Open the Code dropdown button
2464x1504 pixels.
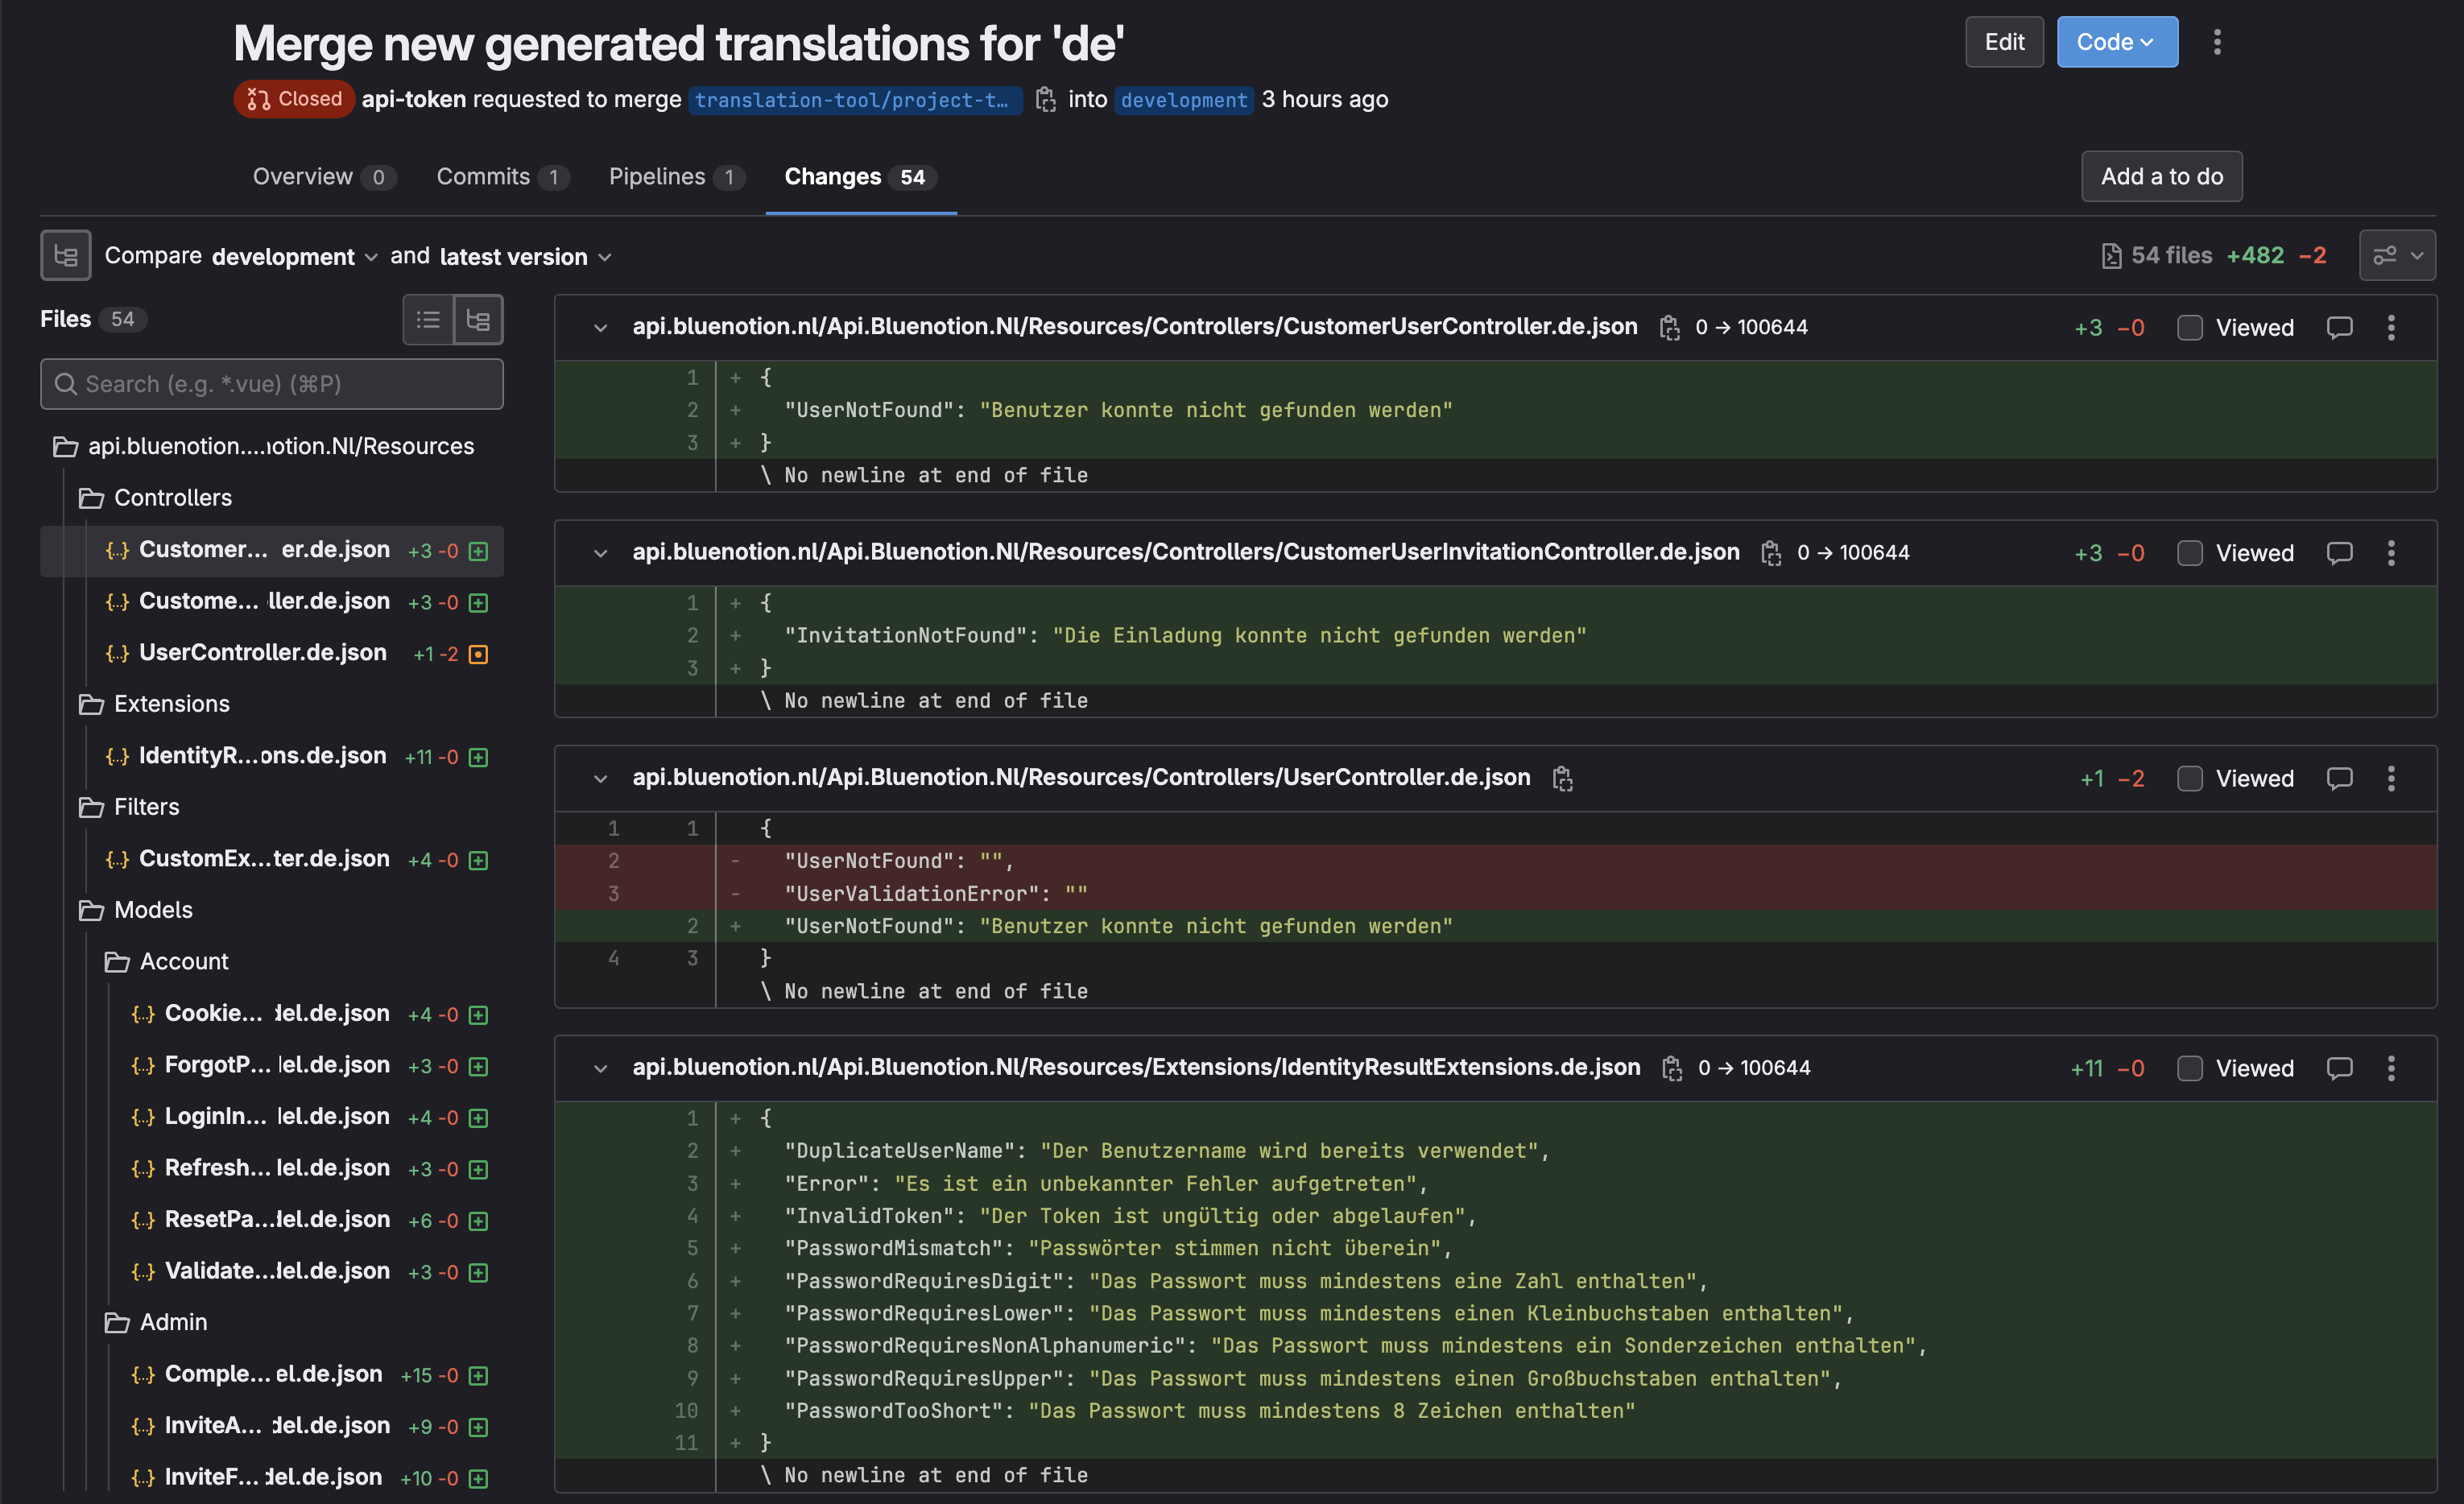(2116, 42)
